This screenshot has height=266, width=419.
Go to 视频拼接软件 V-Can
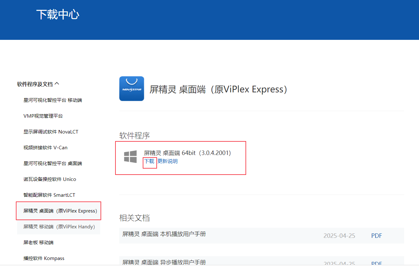[45, 148]
